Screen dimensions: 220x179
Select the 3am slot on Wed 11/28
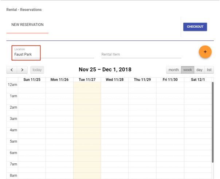click(x=114, y=119)
